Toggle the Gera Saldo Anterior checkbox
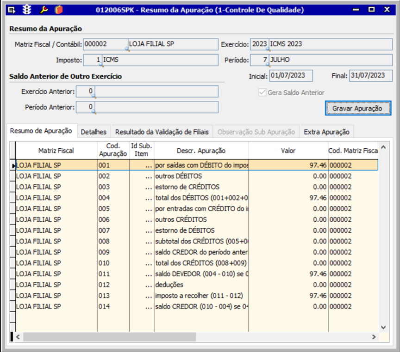 pos(262,92)
